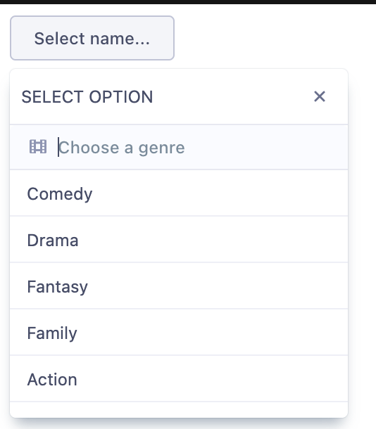Open the Select name... dropdown button

(x=92, y=38)
